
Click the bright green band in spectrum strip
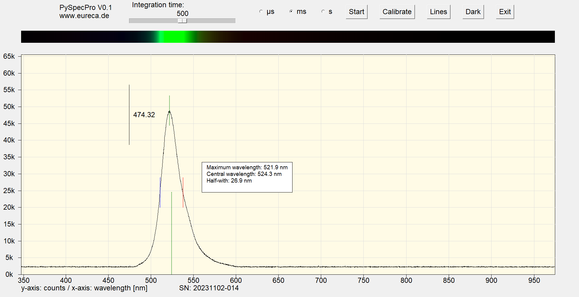175,37
